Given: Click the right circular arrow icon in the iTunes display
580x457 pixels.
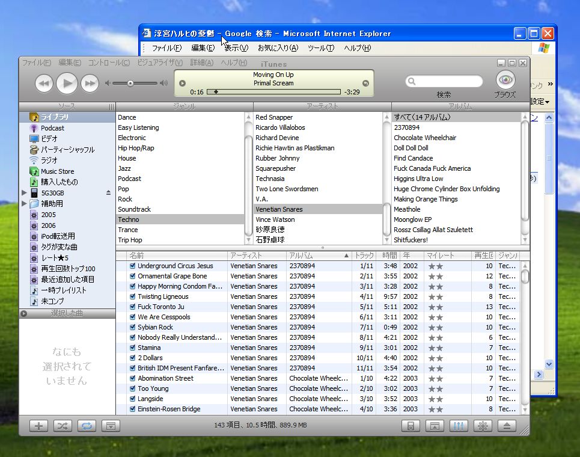Looking at the screenshot, I should click(x=365, y=83).
